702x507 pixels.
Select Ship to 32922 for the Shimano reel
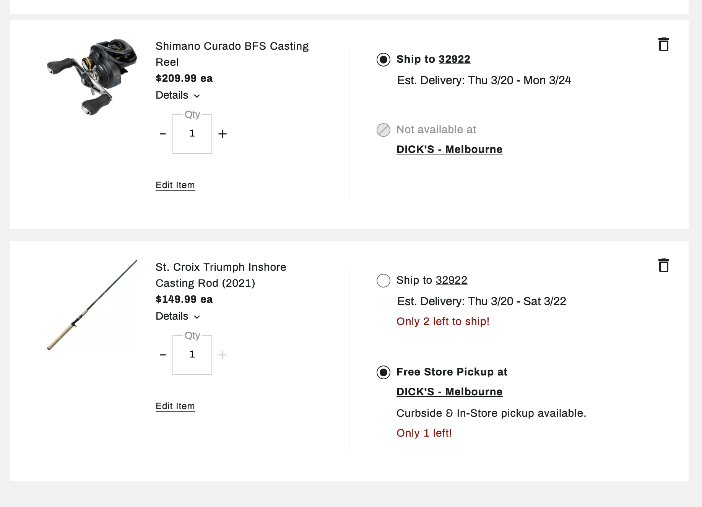pos(383,60)
